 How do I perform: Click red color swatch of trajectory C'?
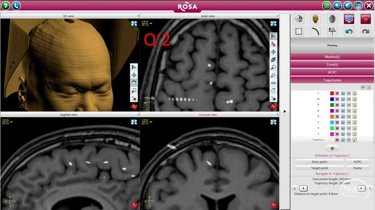click(x=332, y=93)
